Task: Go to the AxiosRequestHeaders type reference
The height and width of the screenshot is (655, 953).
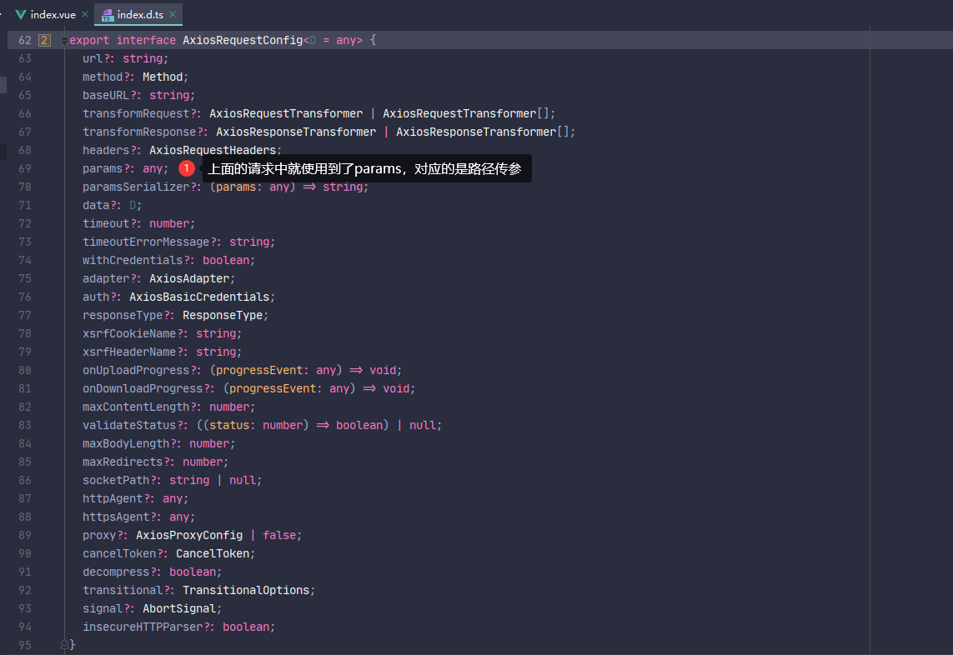Action: (x=213, y=150)
